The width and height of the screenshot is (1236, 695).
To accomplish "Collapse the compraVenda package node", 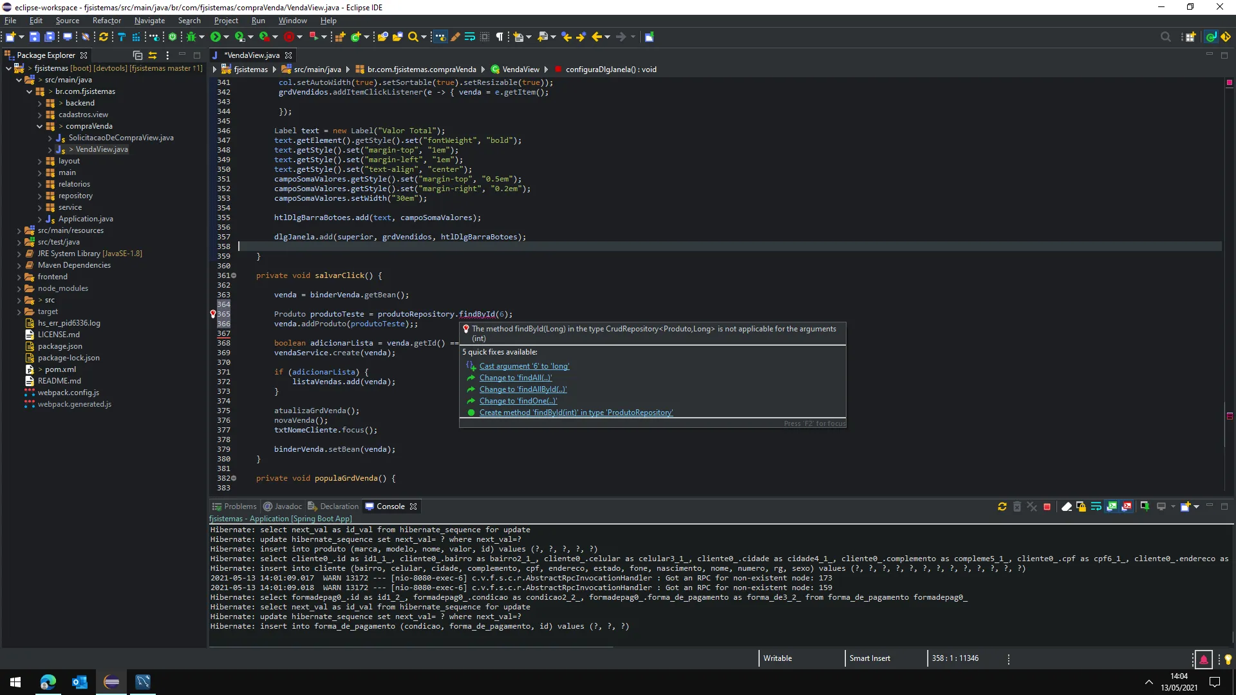I will [39, 127].
